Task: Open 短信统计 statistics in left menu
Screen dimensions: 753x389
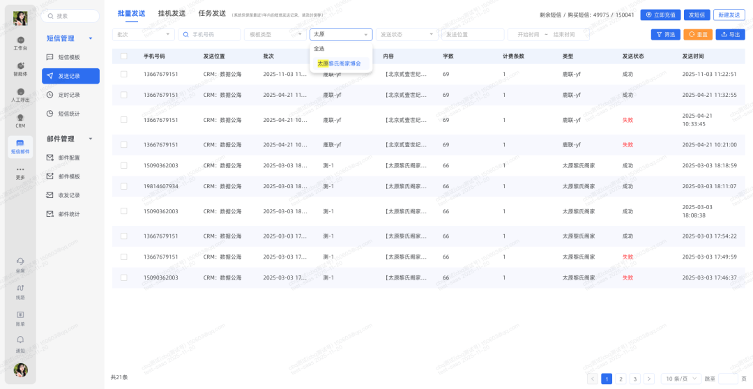Action: pyautogui.click(x=69, y=114)
